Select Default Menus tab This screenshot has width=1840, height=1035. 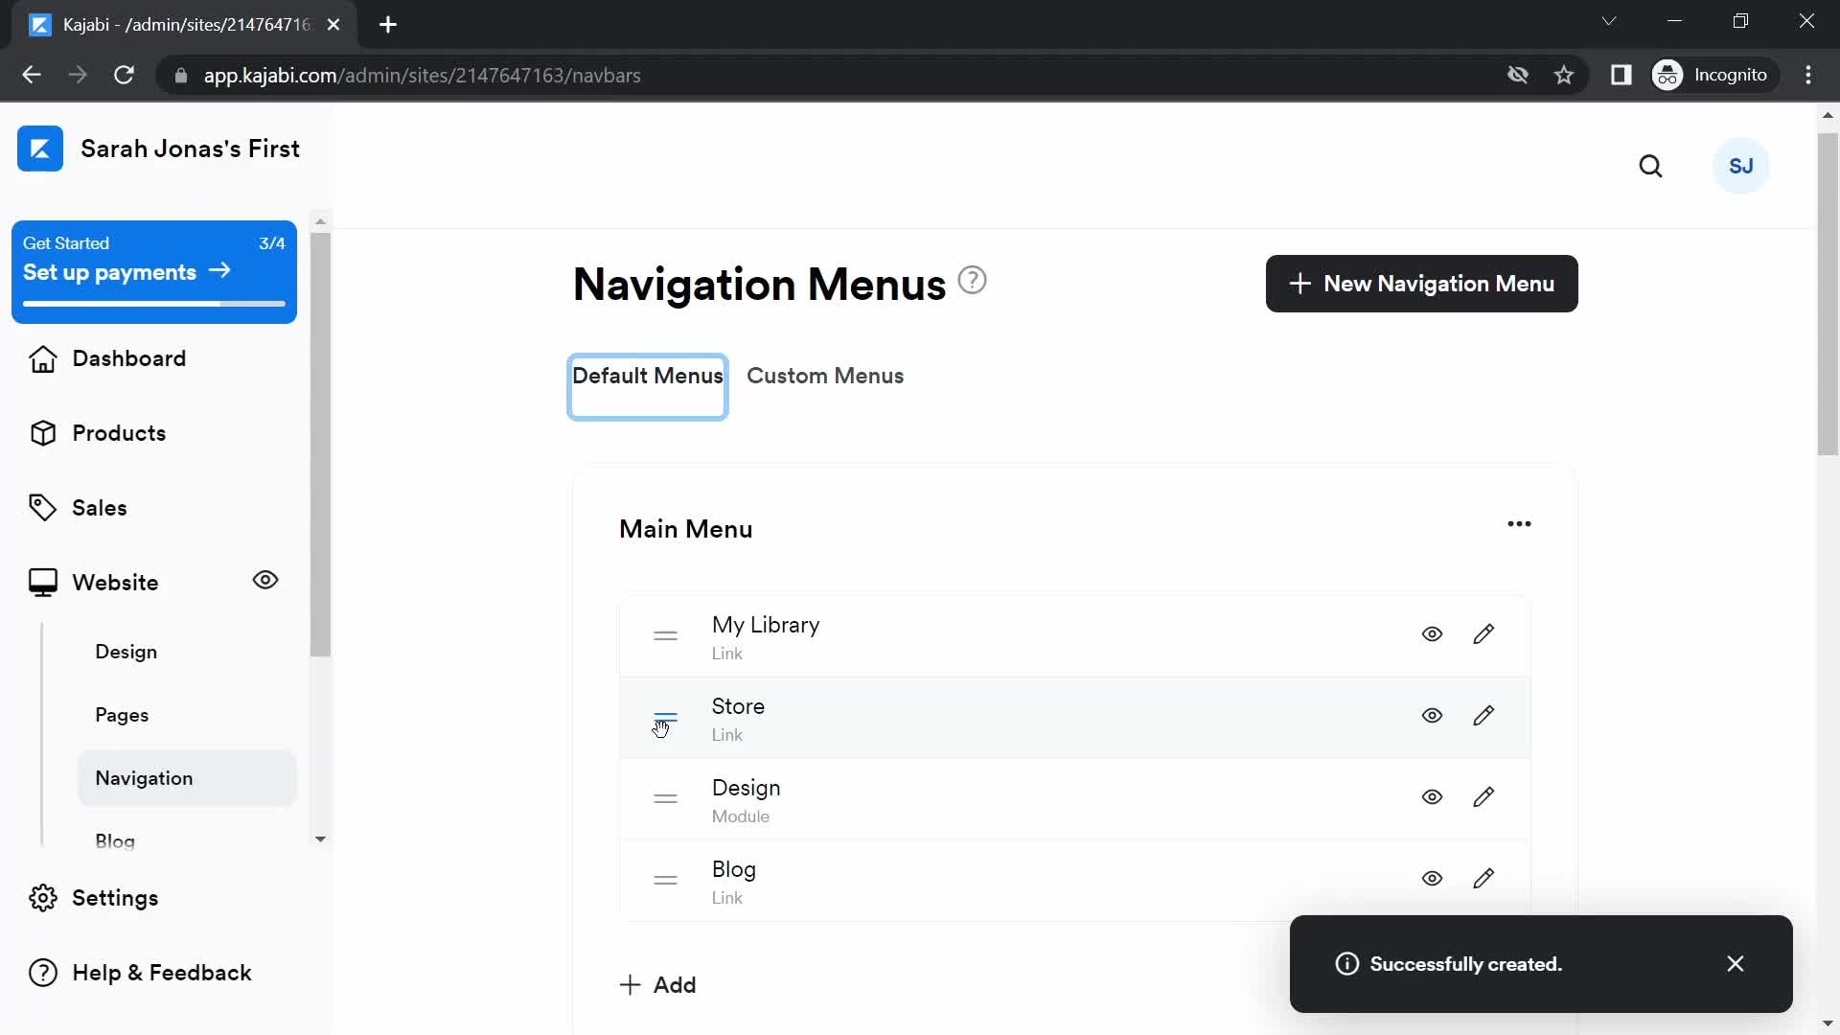tap(647, 376)
